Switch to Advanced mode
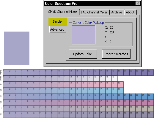The image size is (154, 118). tap(57, 29)
